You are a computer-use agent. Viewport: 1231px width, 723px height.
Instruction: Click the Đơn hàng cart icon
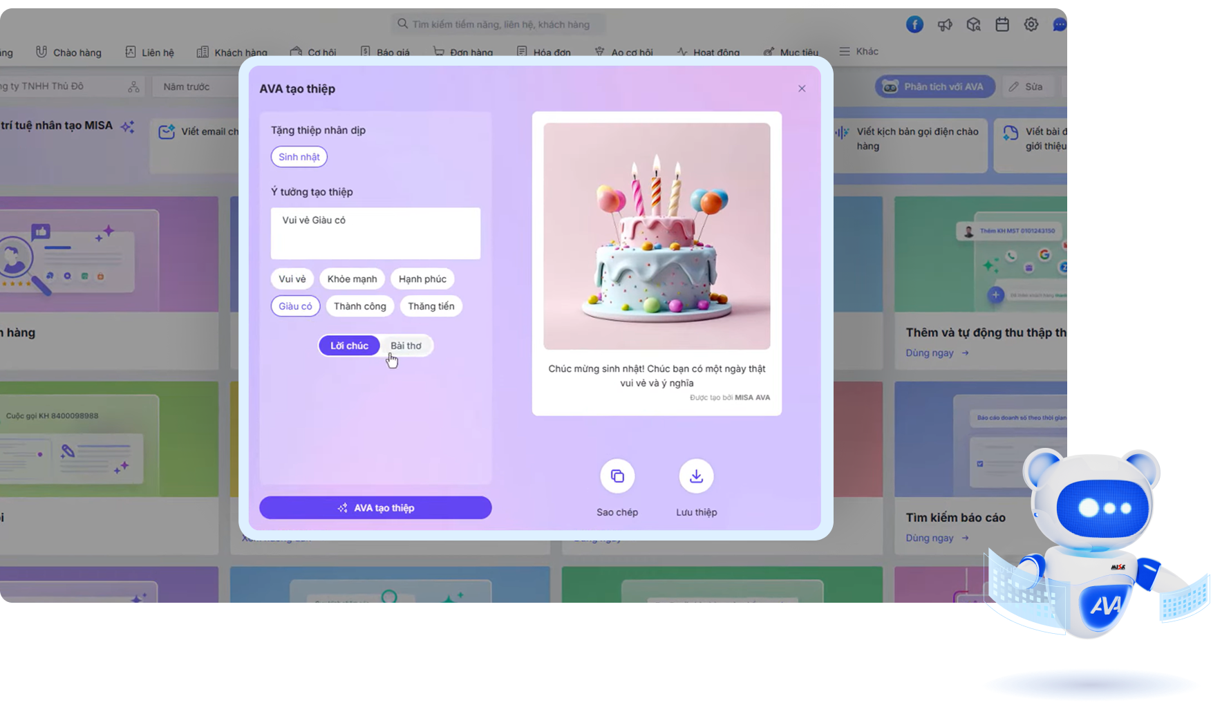coord(438,51)
